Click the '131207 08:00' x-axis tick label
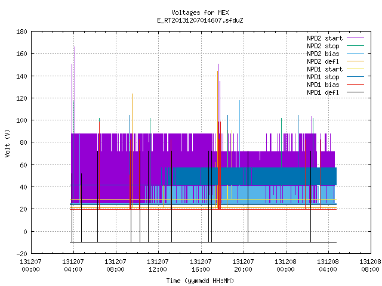Viewport: 382px width, 286px height. pos(115,266)
